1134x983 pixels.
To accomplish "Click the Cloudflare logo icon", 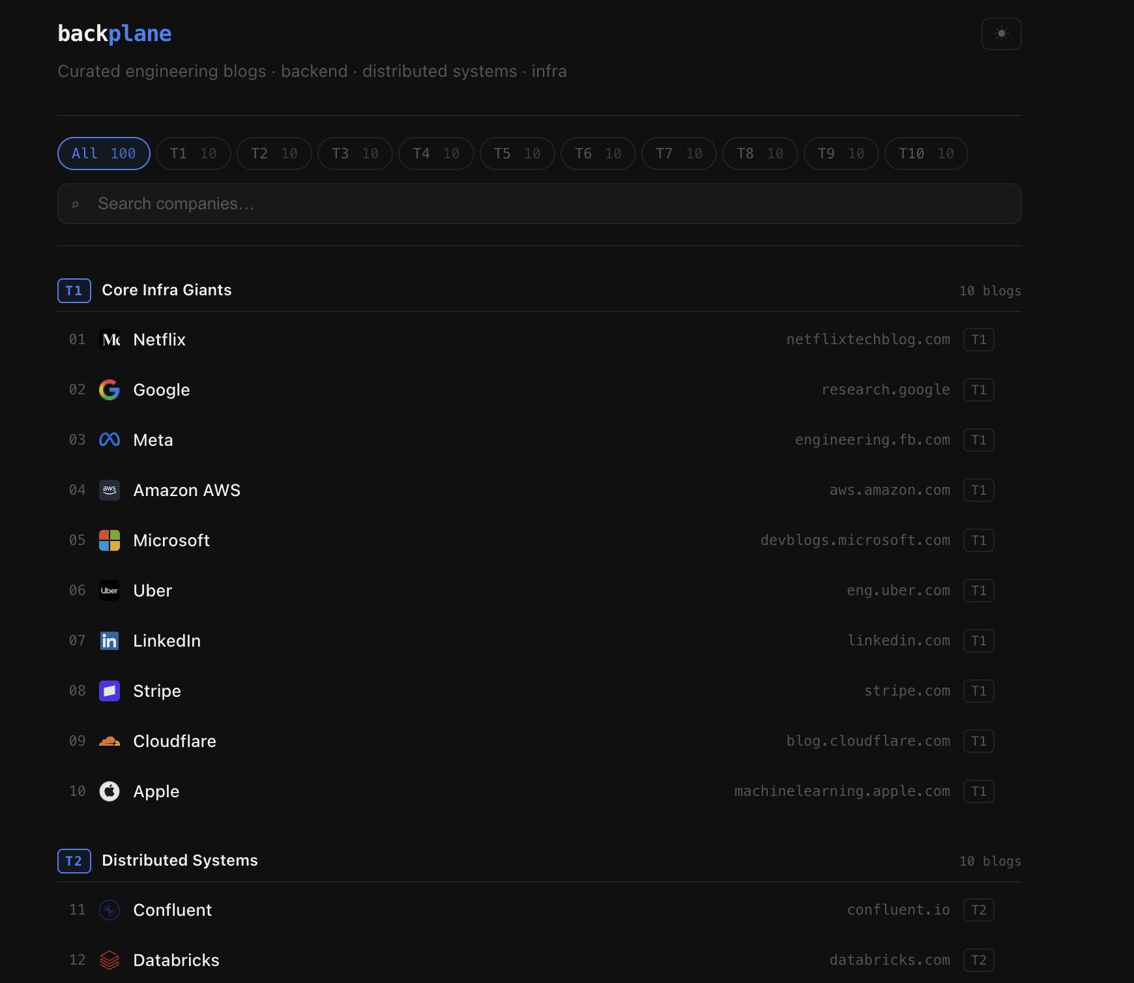I will pos(109,741).
